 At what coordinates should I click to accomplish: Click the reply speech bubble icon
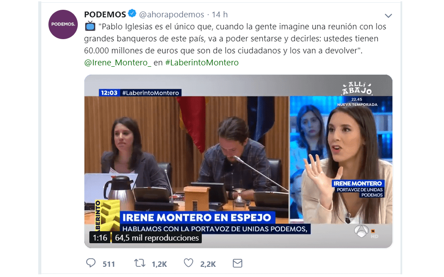91,263
